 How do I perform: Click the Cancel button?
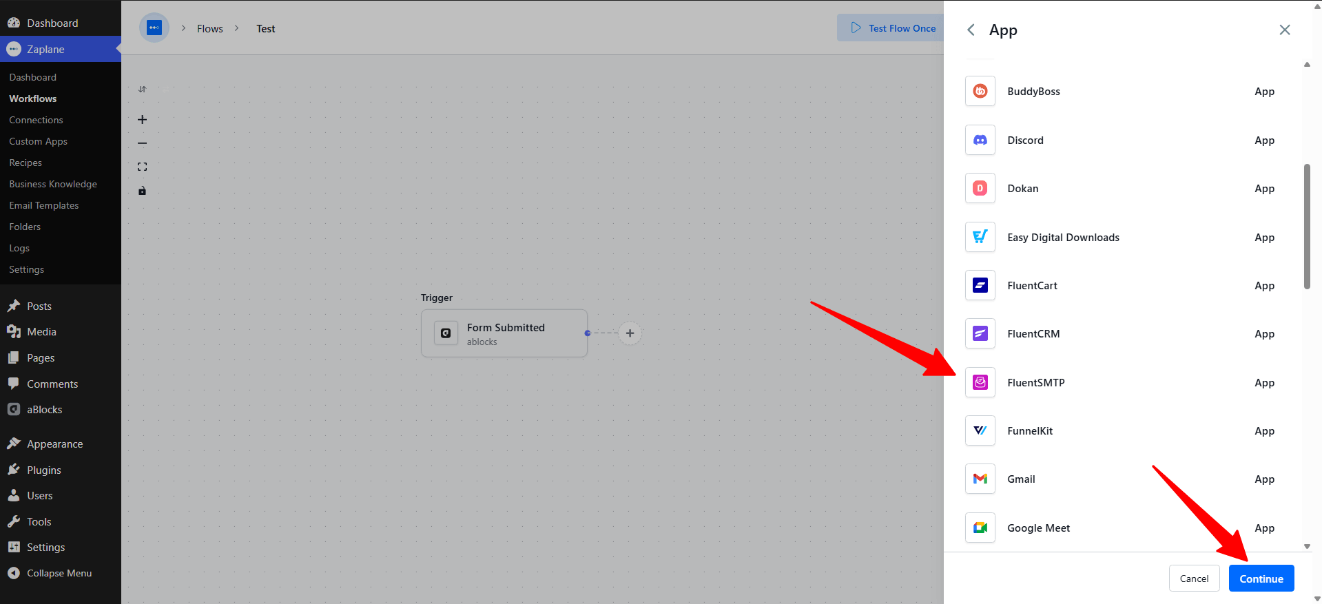pyautogui.click(x=1194, y=579)
